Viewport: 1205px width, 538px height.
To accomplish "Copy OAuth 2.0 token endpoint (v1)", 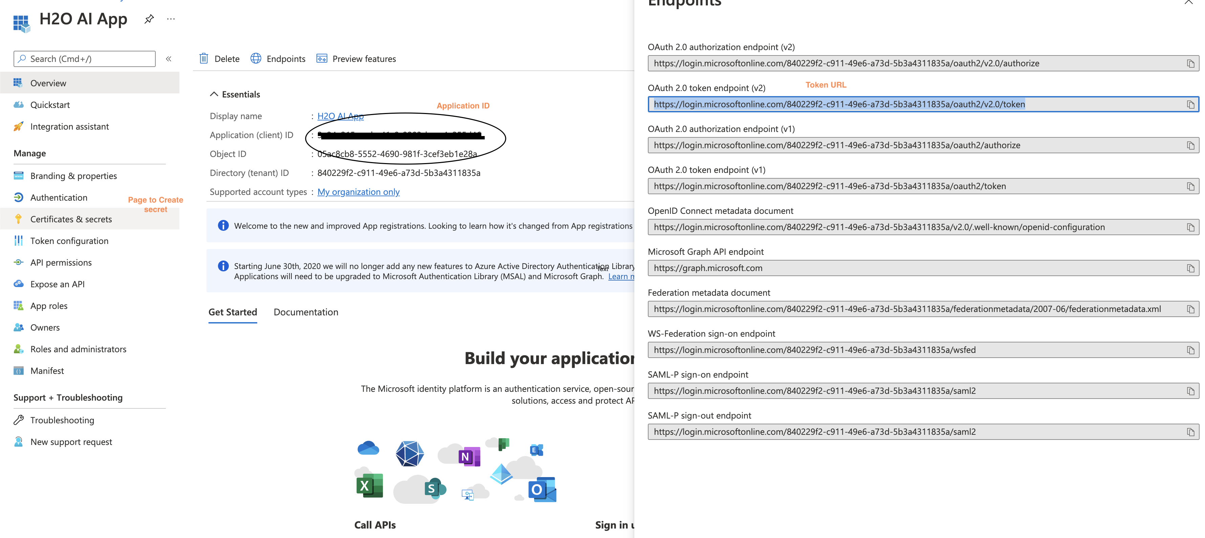I will pyautogui.click(x=1190, y=186).
